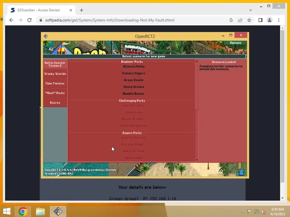Screen dimensions: 290x217
Task: Maximize the OpenRCT2 window
Action: tap(231, 35)
